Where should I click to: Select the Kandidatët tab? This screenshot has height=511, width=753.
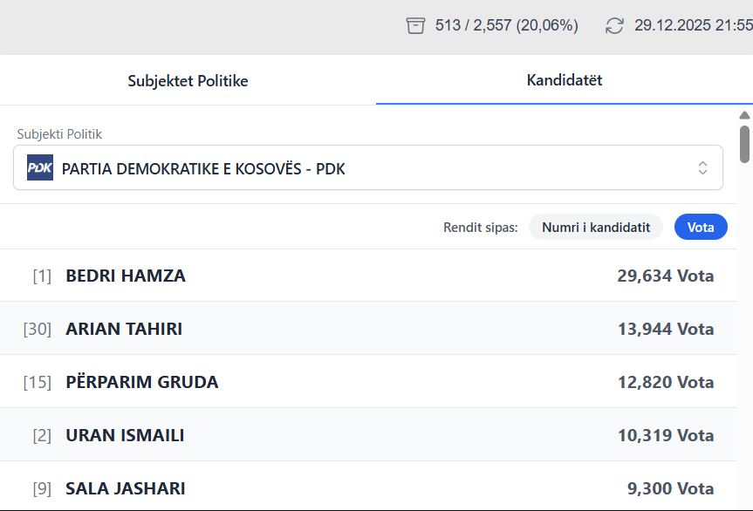564,80
